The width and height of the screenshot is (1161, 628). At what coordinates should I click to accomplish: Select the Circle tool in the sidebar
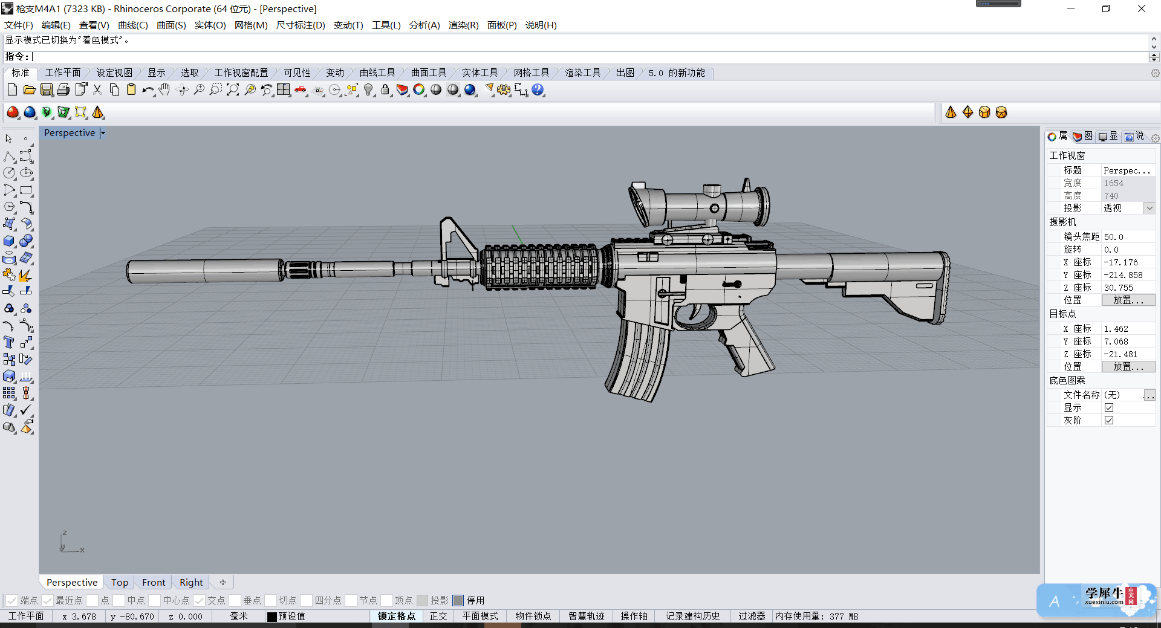point(9,173)
